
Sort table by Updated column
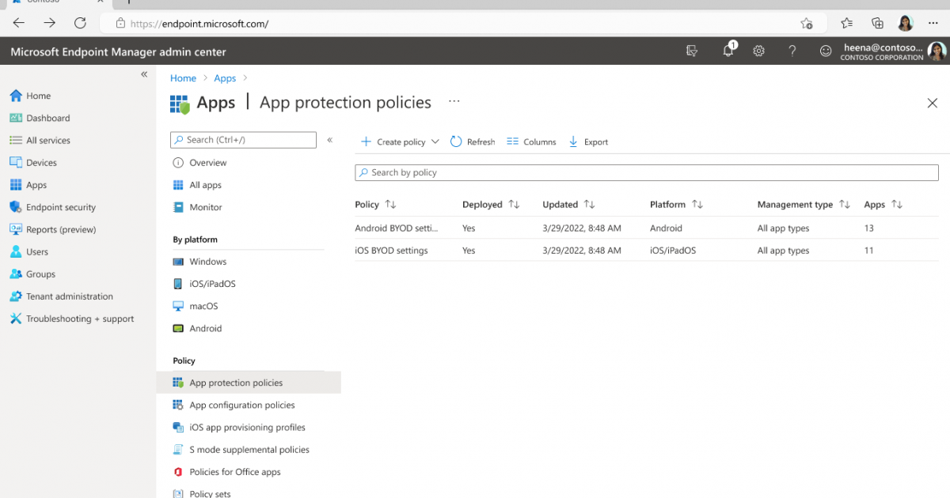tap(591, 205)
